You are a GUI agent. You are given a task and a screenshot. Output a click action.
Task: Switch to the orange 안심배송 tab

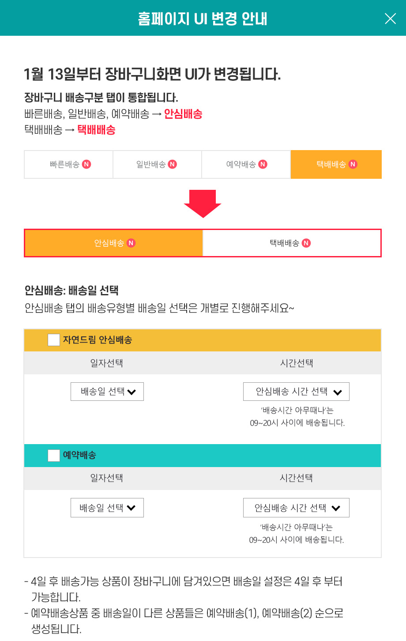coord(114,243)
